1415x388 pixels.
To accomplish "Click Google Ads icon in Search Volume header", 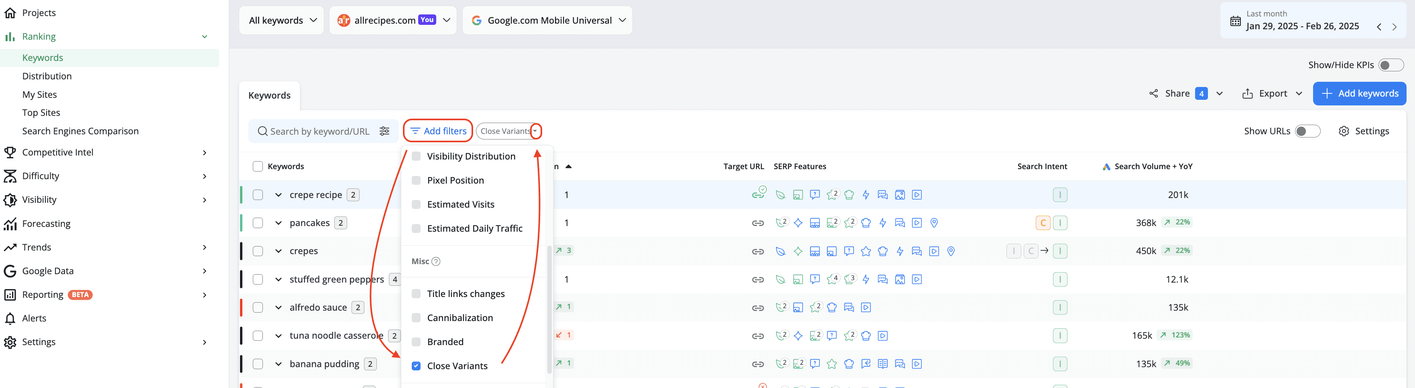I will (x=1106, y=167).
